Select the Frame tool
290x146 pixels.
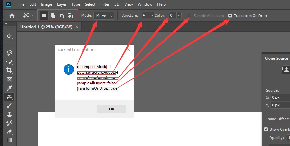pyautogui.click(x=9, y=79)
